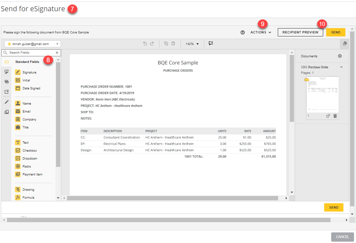This screenshot has height=243, width=356.
Task: Click the Standard Fields heading
Action: pyautogui.click(x=27, y=62)
